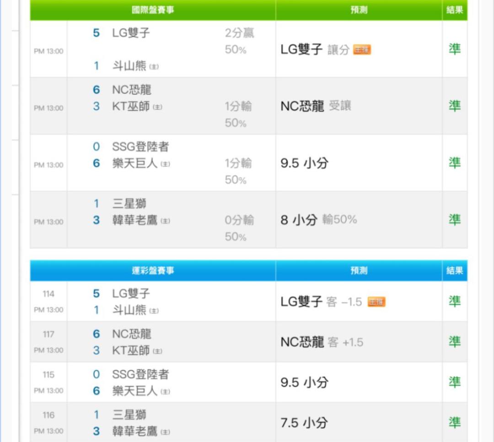Select team KT巫師 in match 117

(x=131, y=350)
